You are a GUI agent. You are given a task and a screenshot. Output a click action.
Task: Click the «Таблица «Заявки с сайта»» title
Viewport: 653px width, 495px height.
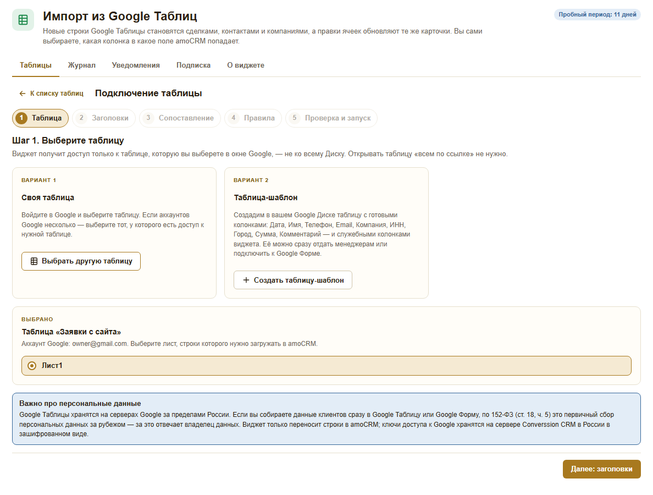pyautogui.click(x=71, y=332)
